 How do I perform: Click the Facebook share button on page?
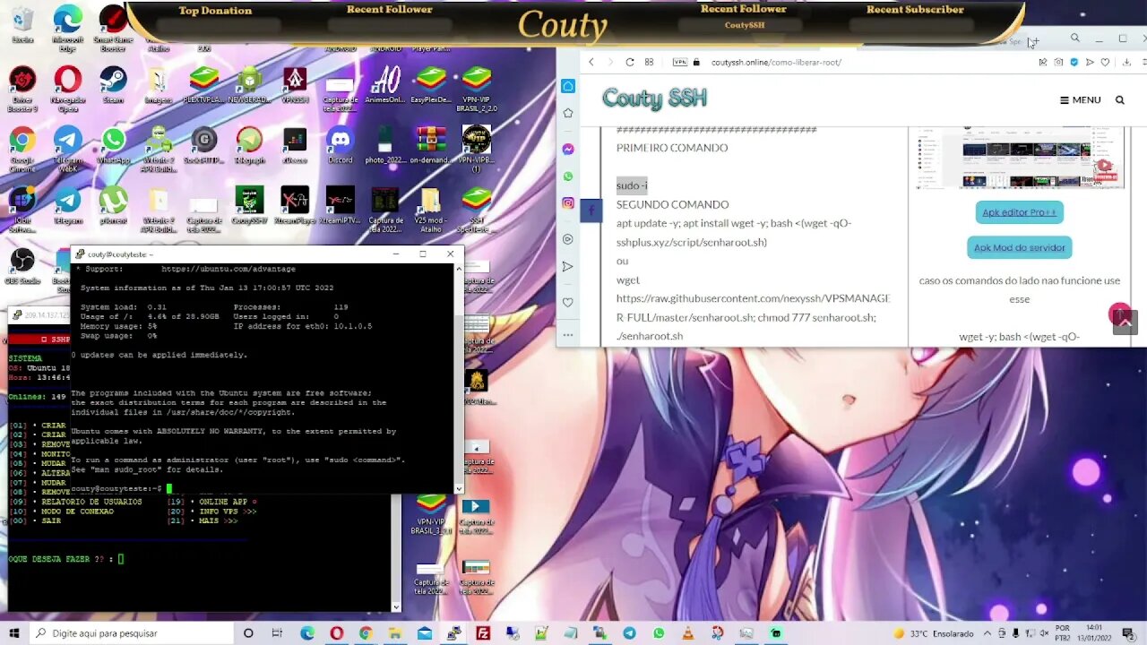pyautogui.click(x=591, y=211)
